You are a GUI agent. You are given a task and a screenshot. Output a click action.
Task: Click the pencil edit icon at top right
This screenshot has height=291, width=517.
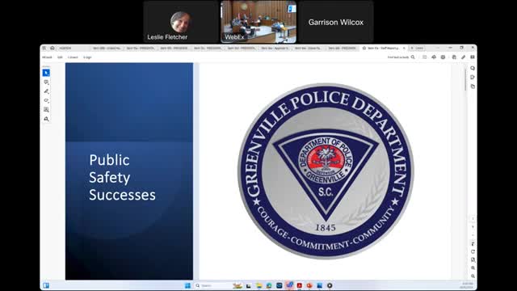click(x=463, y=57)
